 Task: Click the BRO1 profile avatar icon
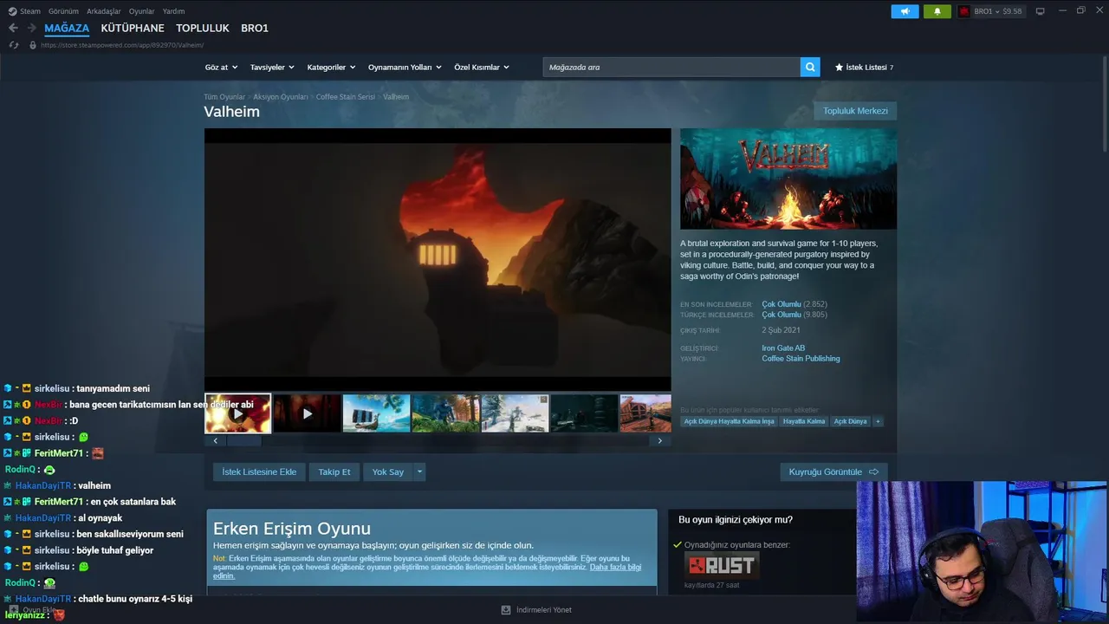click(963, 11)
